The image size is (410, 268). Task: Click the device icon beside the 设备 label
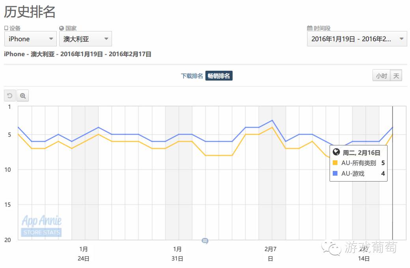[x=7, y=28]
